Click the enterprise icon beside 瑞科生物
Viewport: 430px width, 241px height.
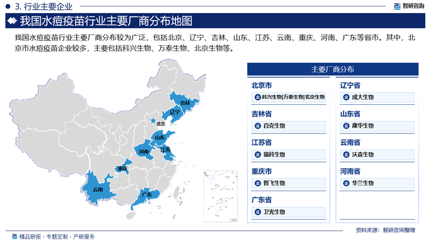coord(257,155)
